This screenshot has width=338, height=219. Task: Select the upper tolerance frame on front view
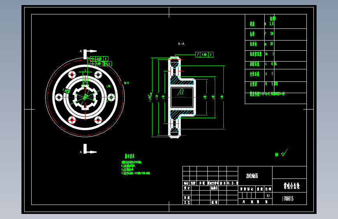tap(99, 58)
